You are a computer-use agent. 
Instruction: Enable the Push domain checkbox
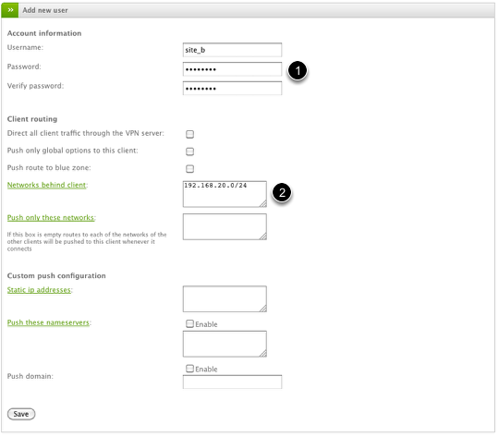tap(189, 369)
